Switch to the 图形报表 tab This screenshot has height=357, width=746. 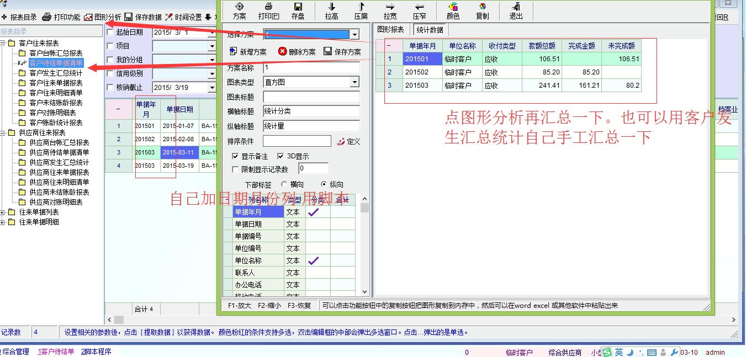[x=390, y=29]
